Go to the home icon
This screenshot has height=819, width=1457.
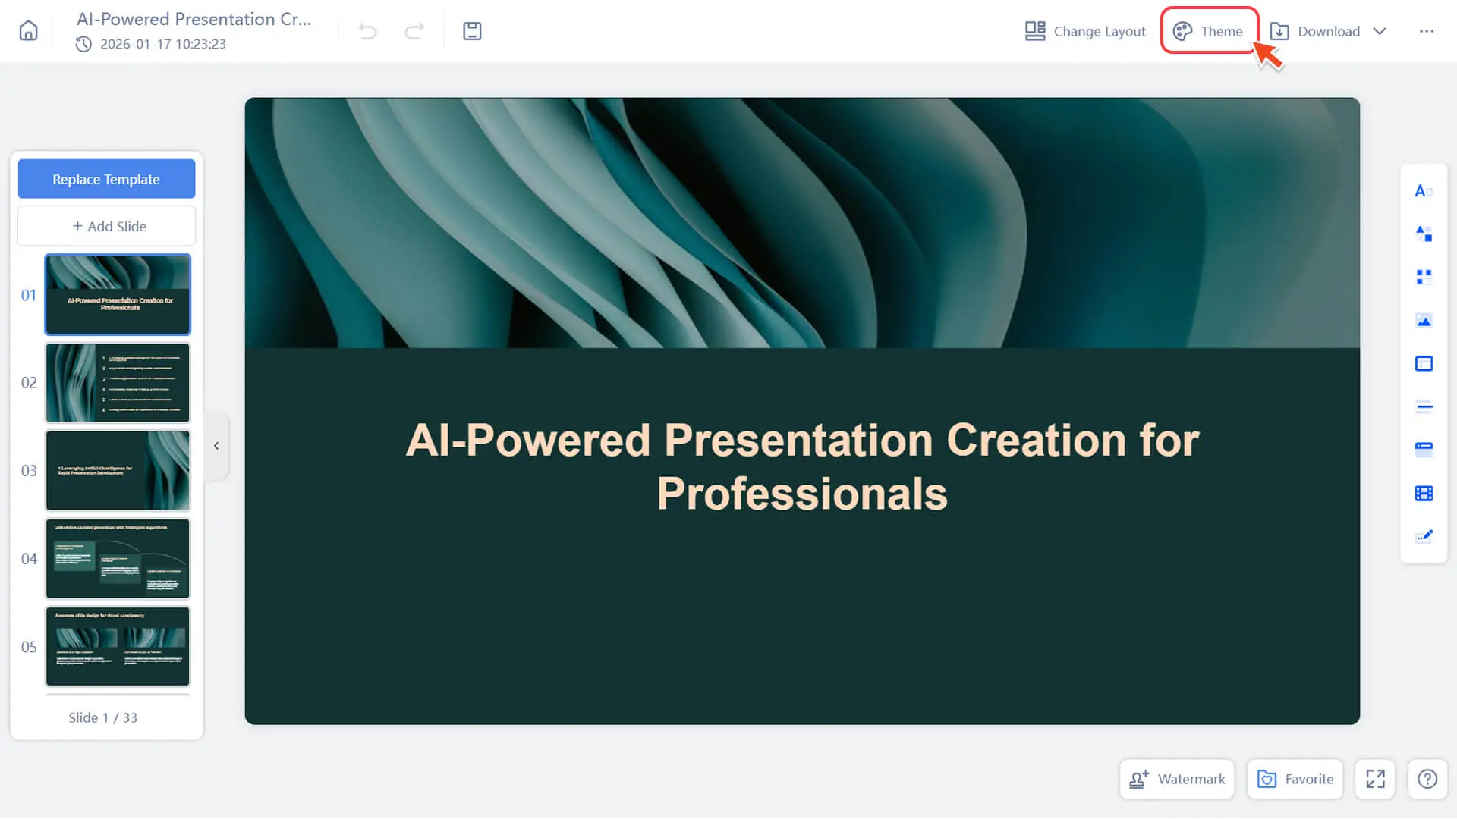click(28, 31)
